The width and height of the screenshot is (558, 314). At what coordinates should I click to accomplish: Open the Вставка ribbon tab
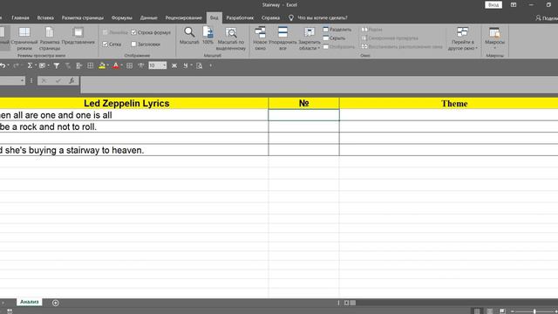coord(45,17)
